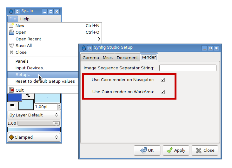
Task: Expand the Open Recent submenu
Action: click(55, 39)
